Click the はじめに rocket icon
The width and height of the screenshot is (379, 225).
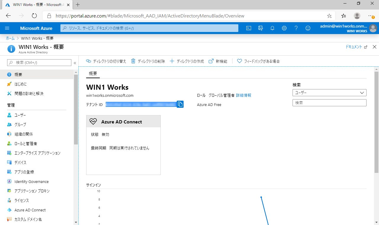tap(9, 84)
